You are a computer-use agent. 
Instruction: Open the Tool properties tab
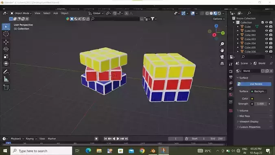click(x=231, y=64)
